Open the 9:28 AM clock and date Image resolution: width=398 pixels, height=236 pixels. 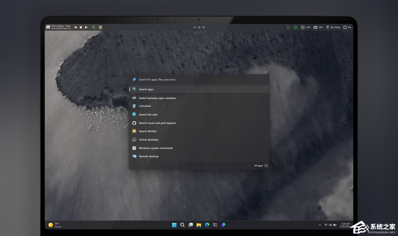pos(345,225)
